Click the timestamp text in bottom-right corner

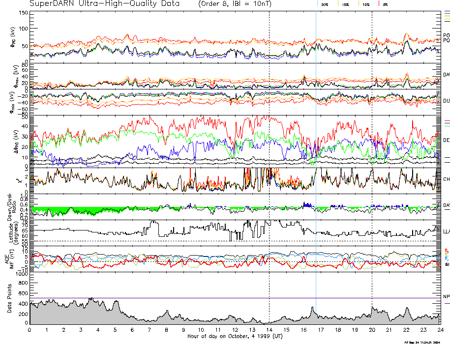(421, 342)
